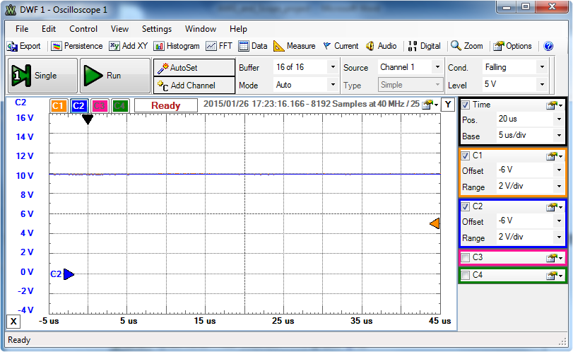Click the AutoSet button

194,68
